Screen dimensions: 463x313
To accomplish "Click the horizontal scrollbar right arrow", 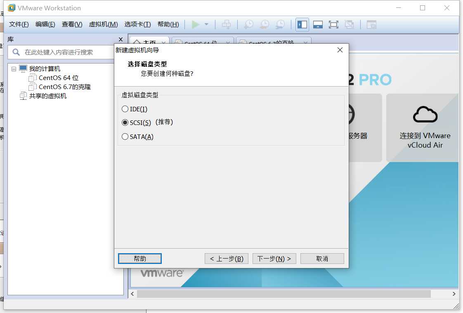I will click(454, 294).
